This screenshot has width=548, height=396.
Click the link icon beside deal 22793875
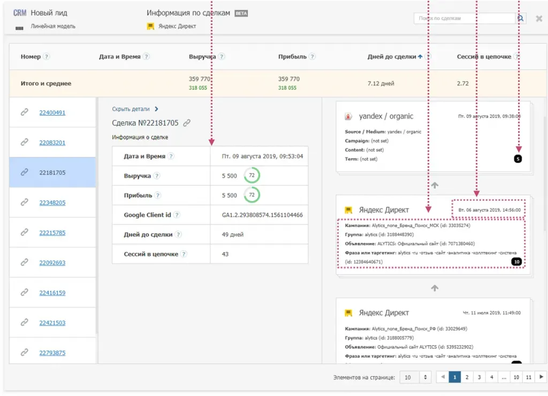pos(24,353)
